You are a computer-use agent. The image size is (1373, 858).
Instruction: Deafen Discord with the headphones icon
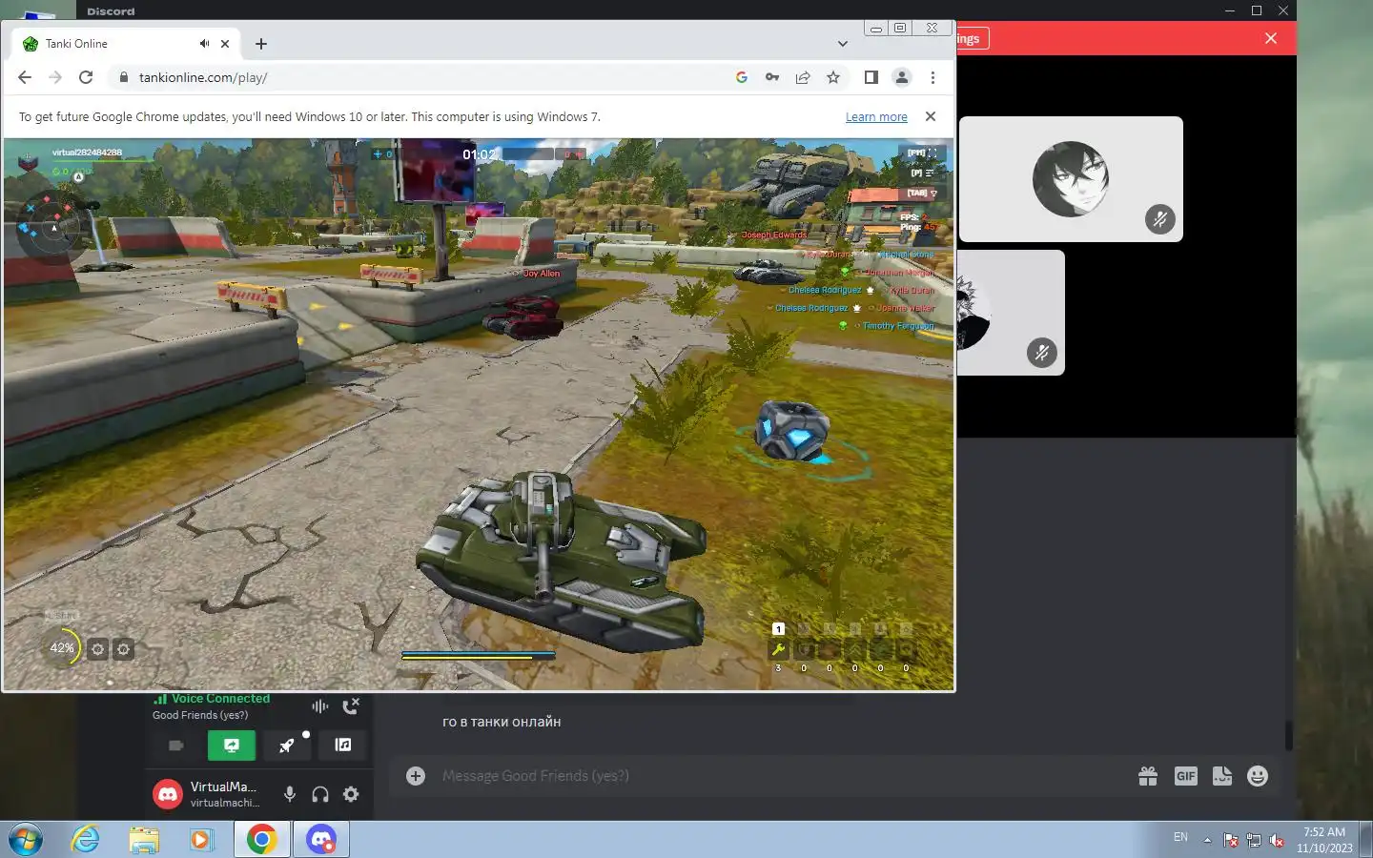click(x=320, y=794)
